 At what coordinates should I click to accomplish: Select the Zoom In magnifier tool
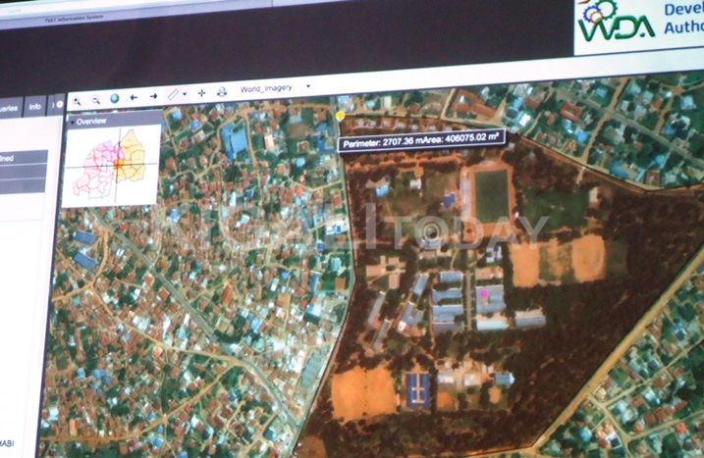(76, 101)
